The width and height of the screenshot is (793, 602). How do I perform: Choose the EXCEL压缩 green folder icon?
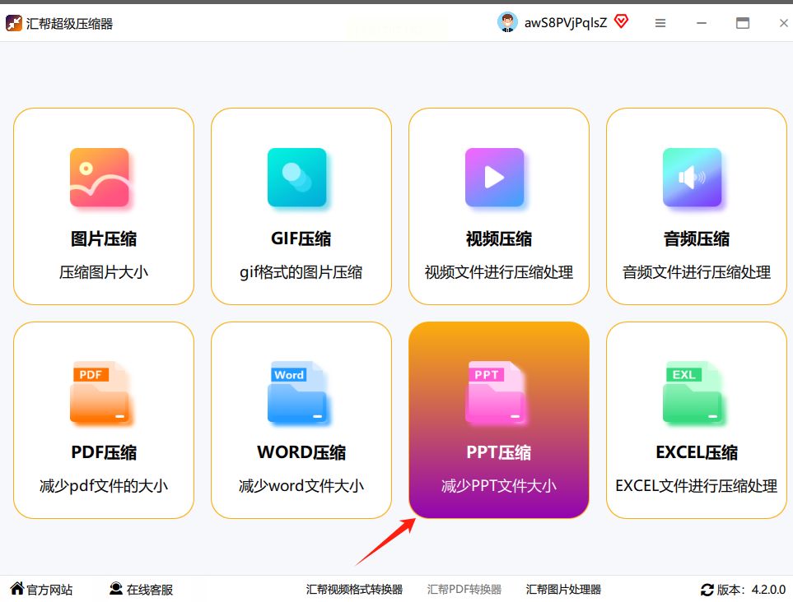pyautogui.click(x=693, y=392)
